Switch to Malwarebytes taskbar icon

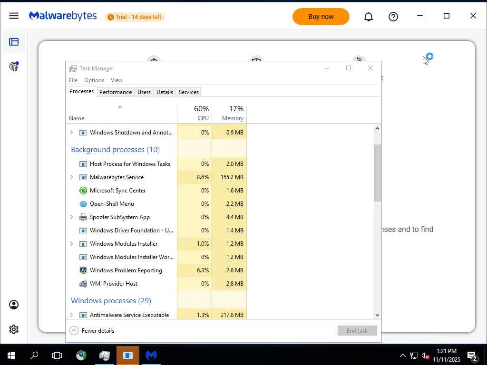[x=151, y=355]
